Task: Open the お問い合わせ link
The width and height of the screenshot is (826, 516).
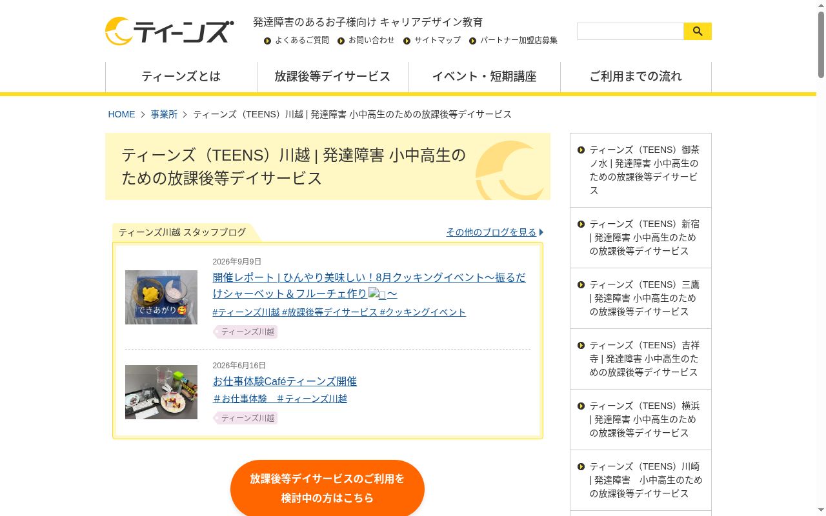Action: click(372, 40)
